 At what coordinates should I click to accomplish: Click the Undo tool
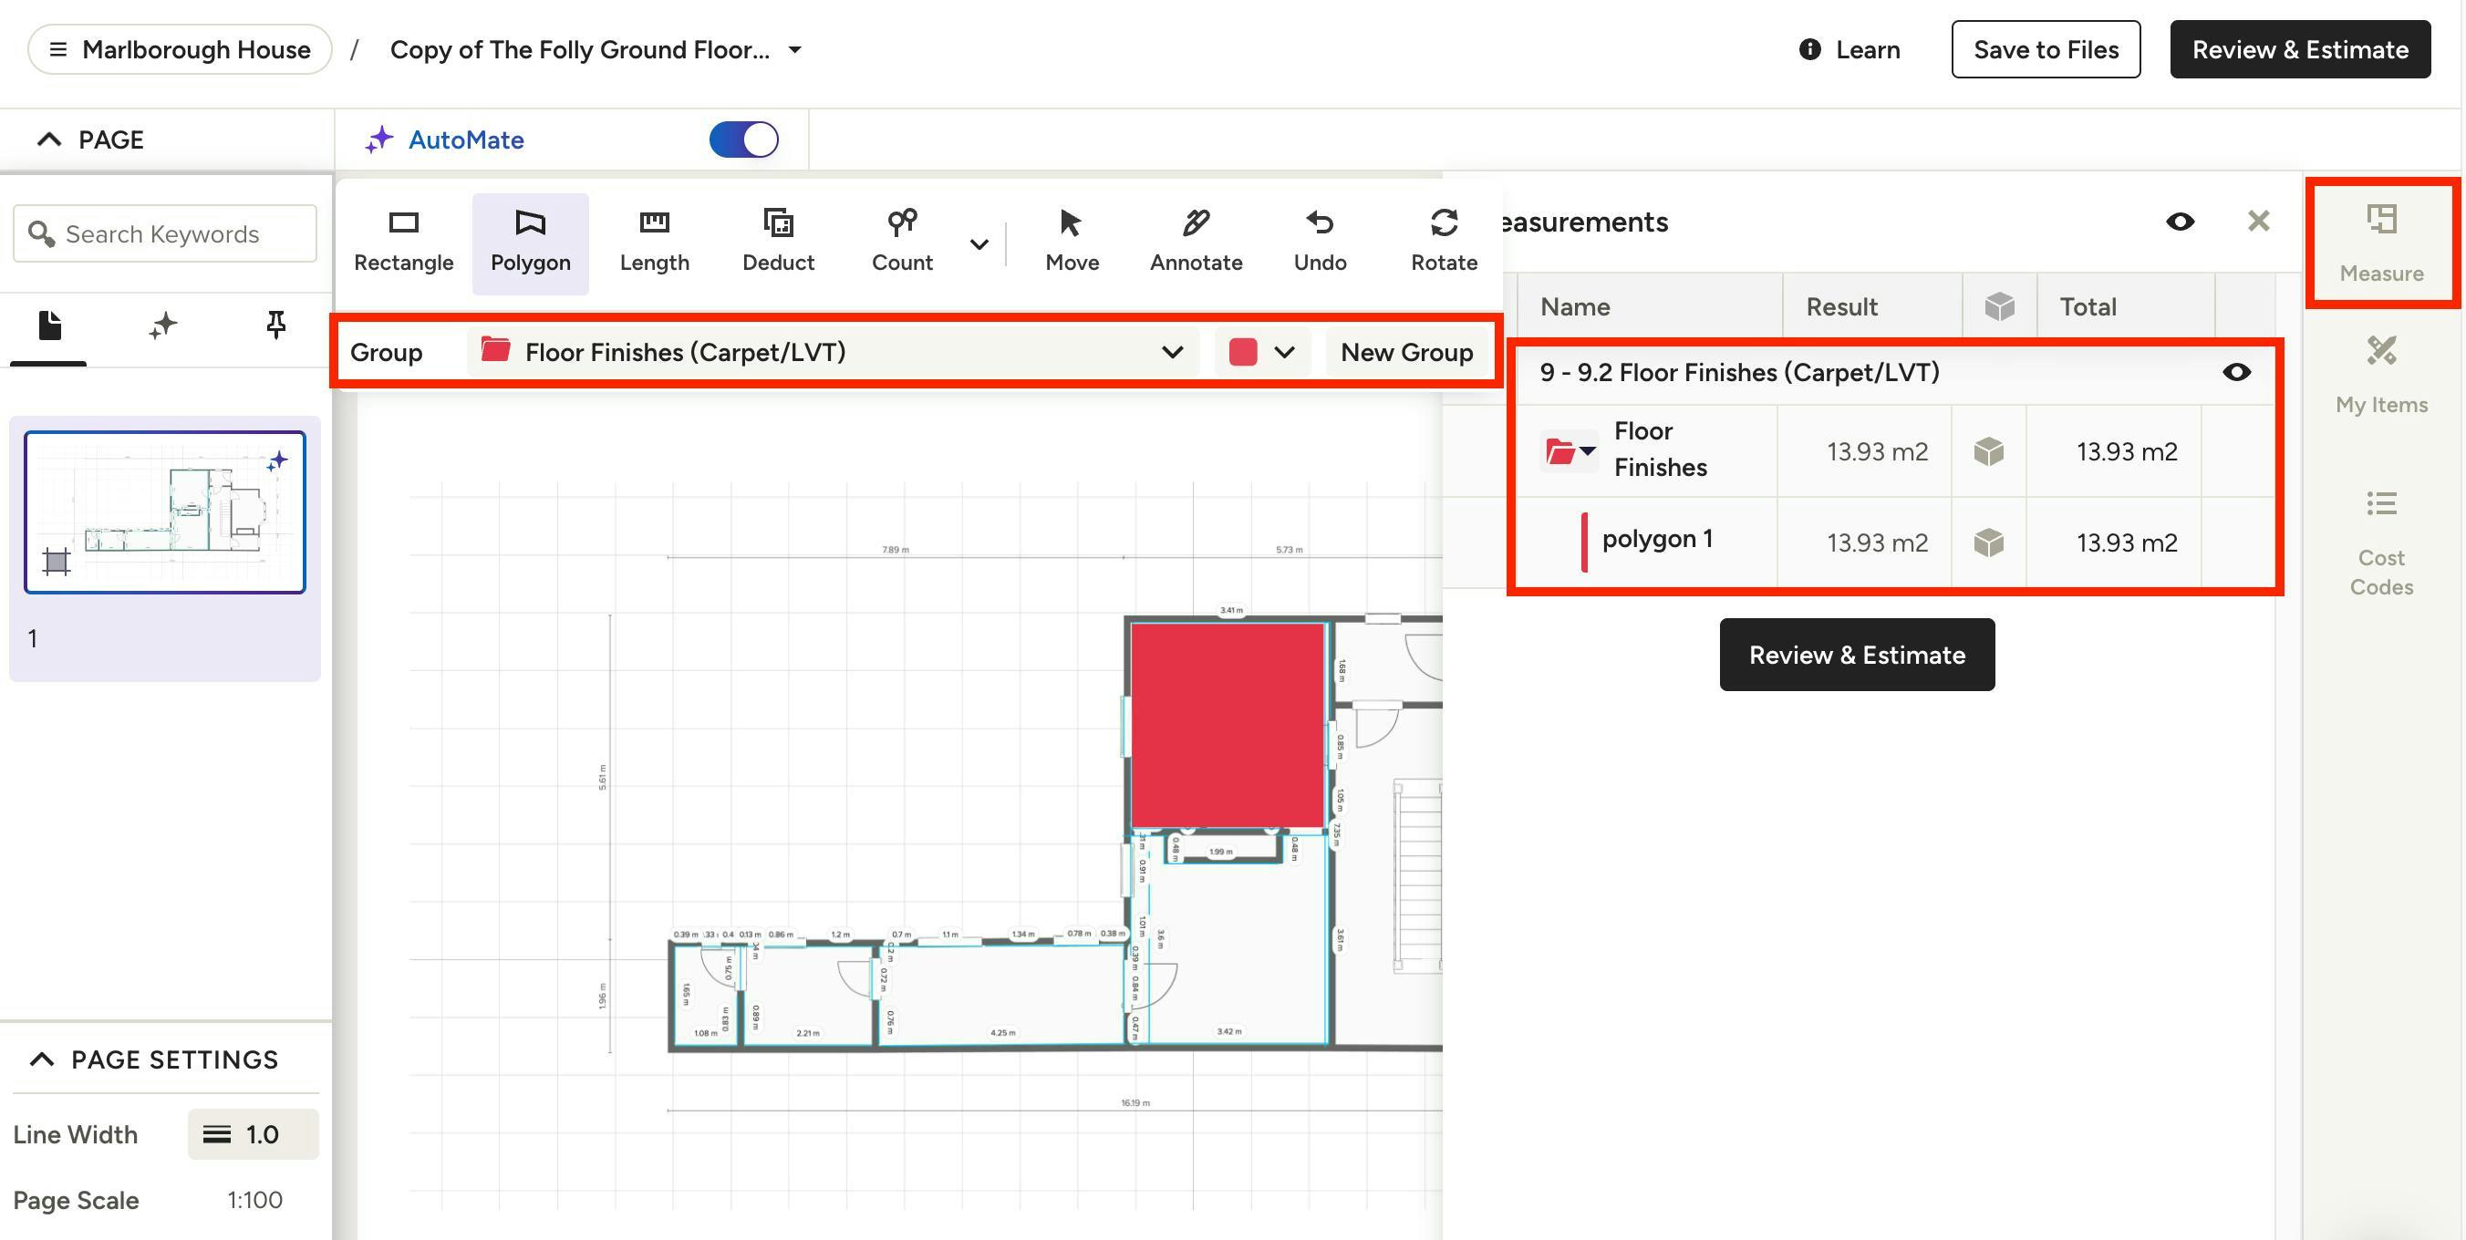click(x=1321, y=242)
